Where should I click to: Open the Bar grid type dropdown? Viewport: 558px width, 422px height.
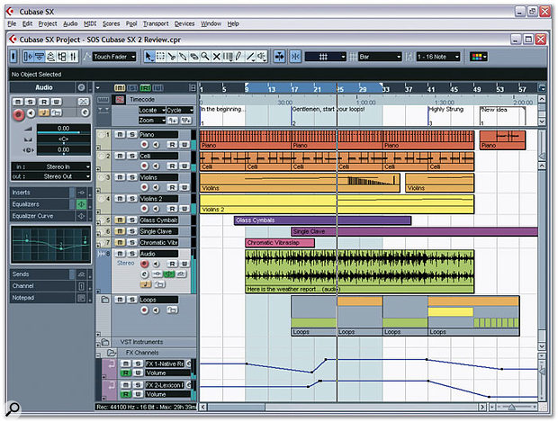[380, 56]
